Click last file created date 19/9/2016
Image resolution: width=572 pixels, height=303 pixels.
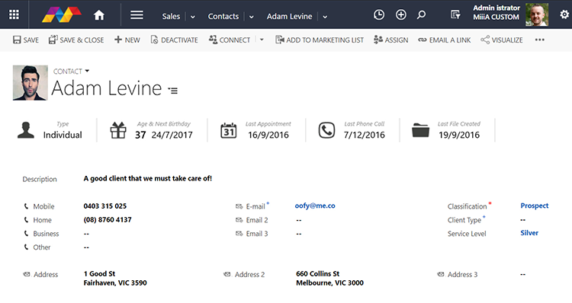459,135
